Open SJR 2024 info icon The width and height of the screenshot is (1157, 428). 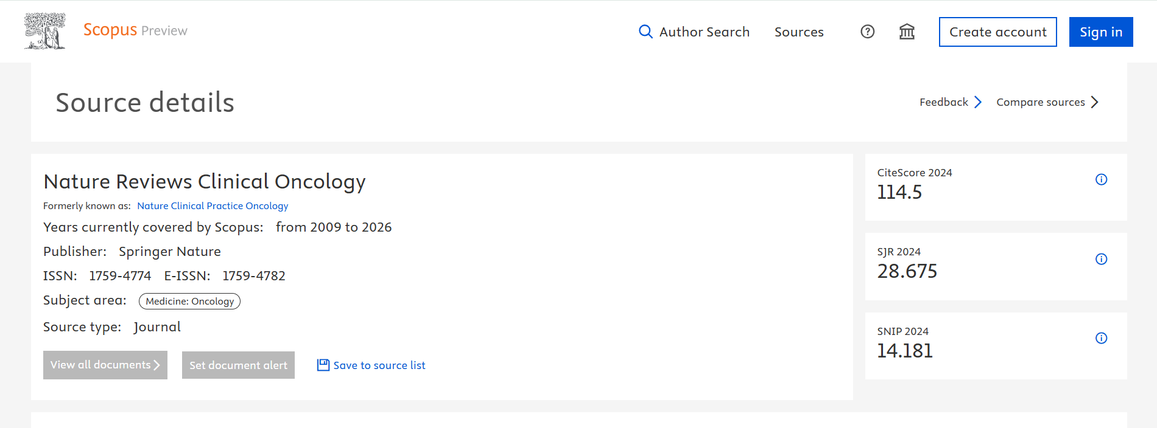coord(1101,259)
